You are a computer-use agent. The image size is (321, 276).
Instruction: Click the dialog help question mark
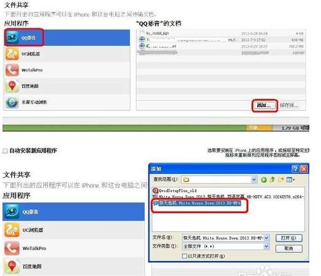coord(295,169)
